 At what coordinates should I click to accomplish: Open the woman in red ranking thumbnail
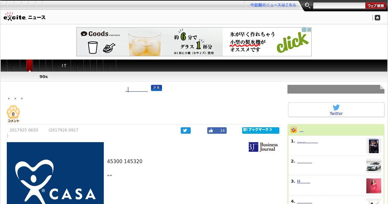pos(374,186)
